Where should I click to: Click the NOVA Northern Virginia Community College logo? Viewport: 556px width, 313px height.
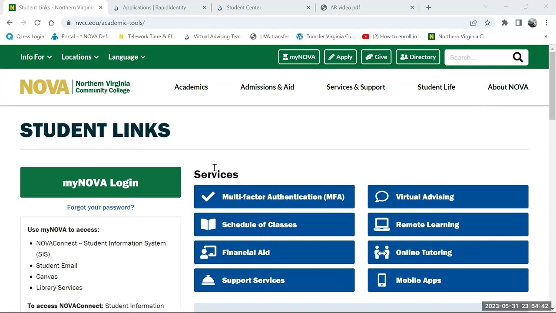pyautogui.click(x=75, y=87)
